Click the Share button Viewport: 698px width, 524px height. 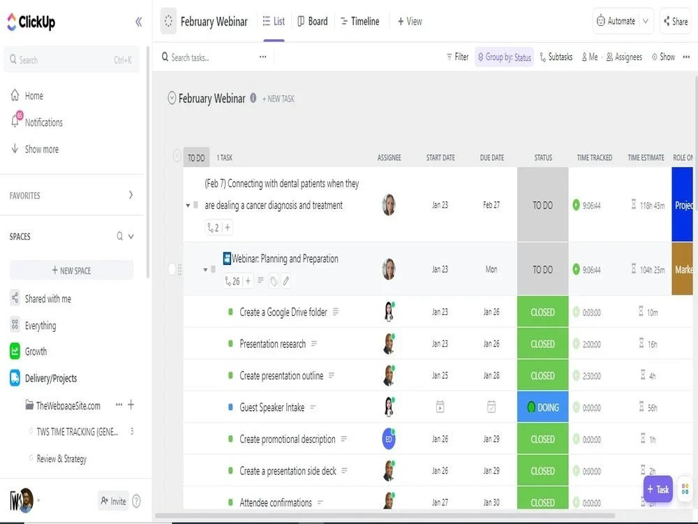676,21
